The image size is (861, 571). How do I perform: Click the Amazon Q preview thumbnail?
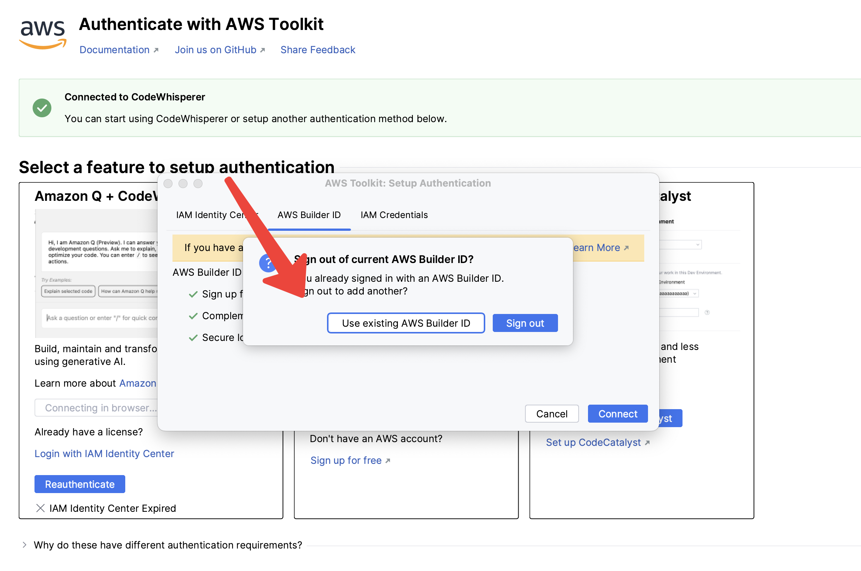pos(97,274)
